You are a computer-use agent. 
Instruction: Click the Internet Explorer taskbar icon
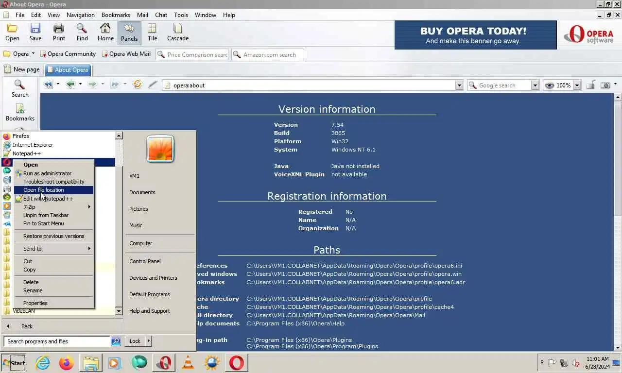43,363
